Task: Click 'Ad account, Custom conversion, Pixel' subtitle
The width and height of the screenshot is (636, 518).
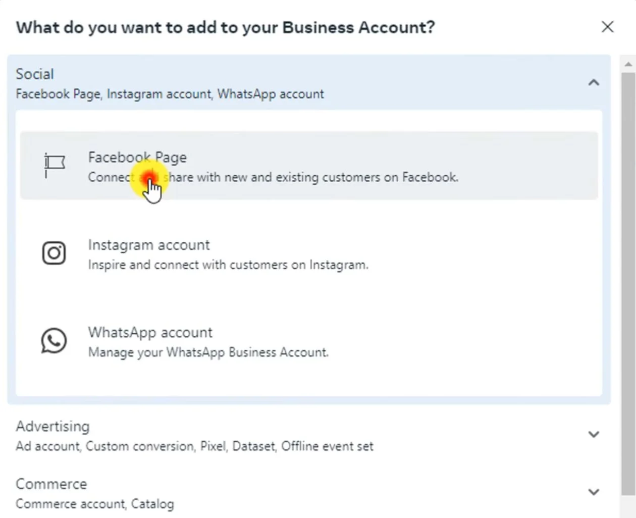Action: click(x=194, y=446)
